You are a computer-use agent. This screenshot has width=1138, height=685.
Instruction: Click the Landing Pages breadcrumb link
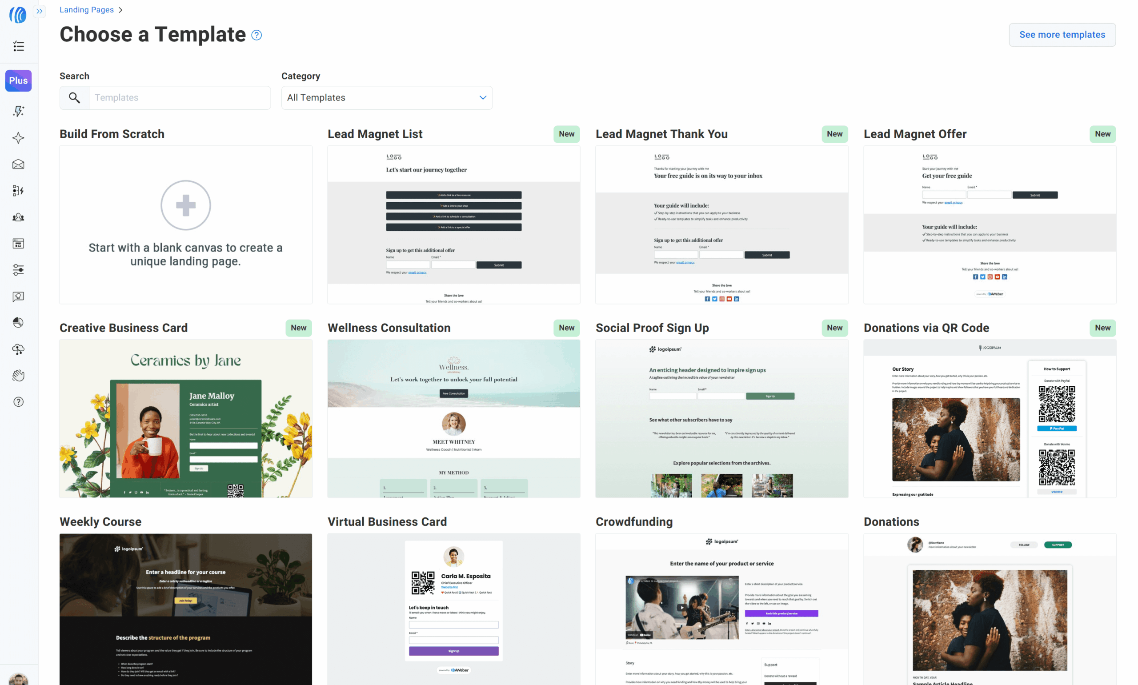point(86,10)
